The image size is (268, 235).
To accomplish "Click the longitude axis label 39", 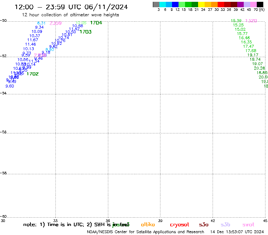I will pyautogui.click(x=160, y=221).
